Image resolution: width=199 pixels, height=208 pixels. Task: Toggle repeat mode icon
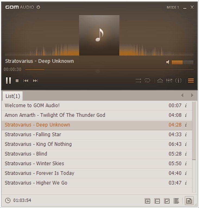[147, 81]
